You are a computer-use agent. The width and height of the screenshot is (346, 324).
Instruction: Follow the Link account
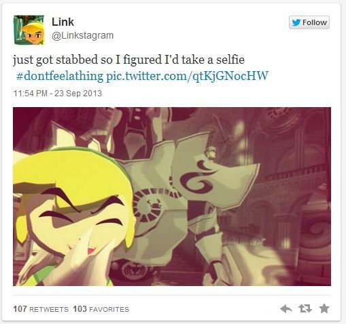pyautogui.click(x=309, y=22)
